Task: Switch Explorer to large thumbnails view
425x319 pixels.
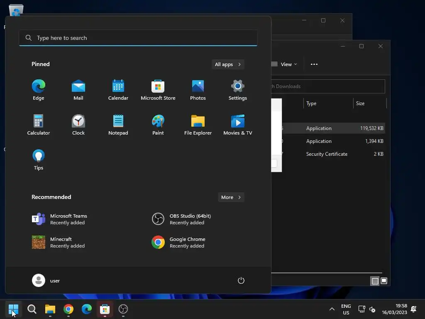Action: (384, 281)
